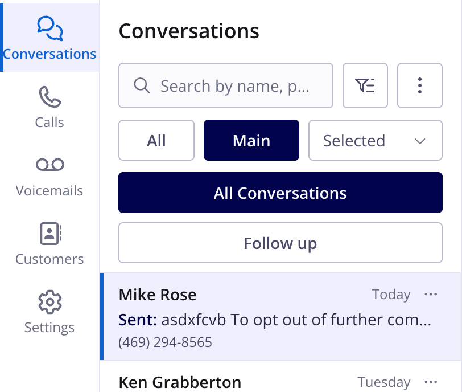Show All Conversations
This screenshot has height=392, width=462.
[x=280, y=193]
